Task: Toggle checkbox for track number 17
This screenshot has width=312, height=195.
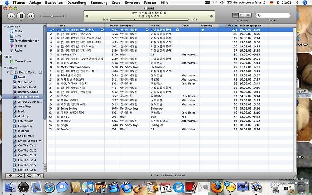Action: tap(58, 96)
